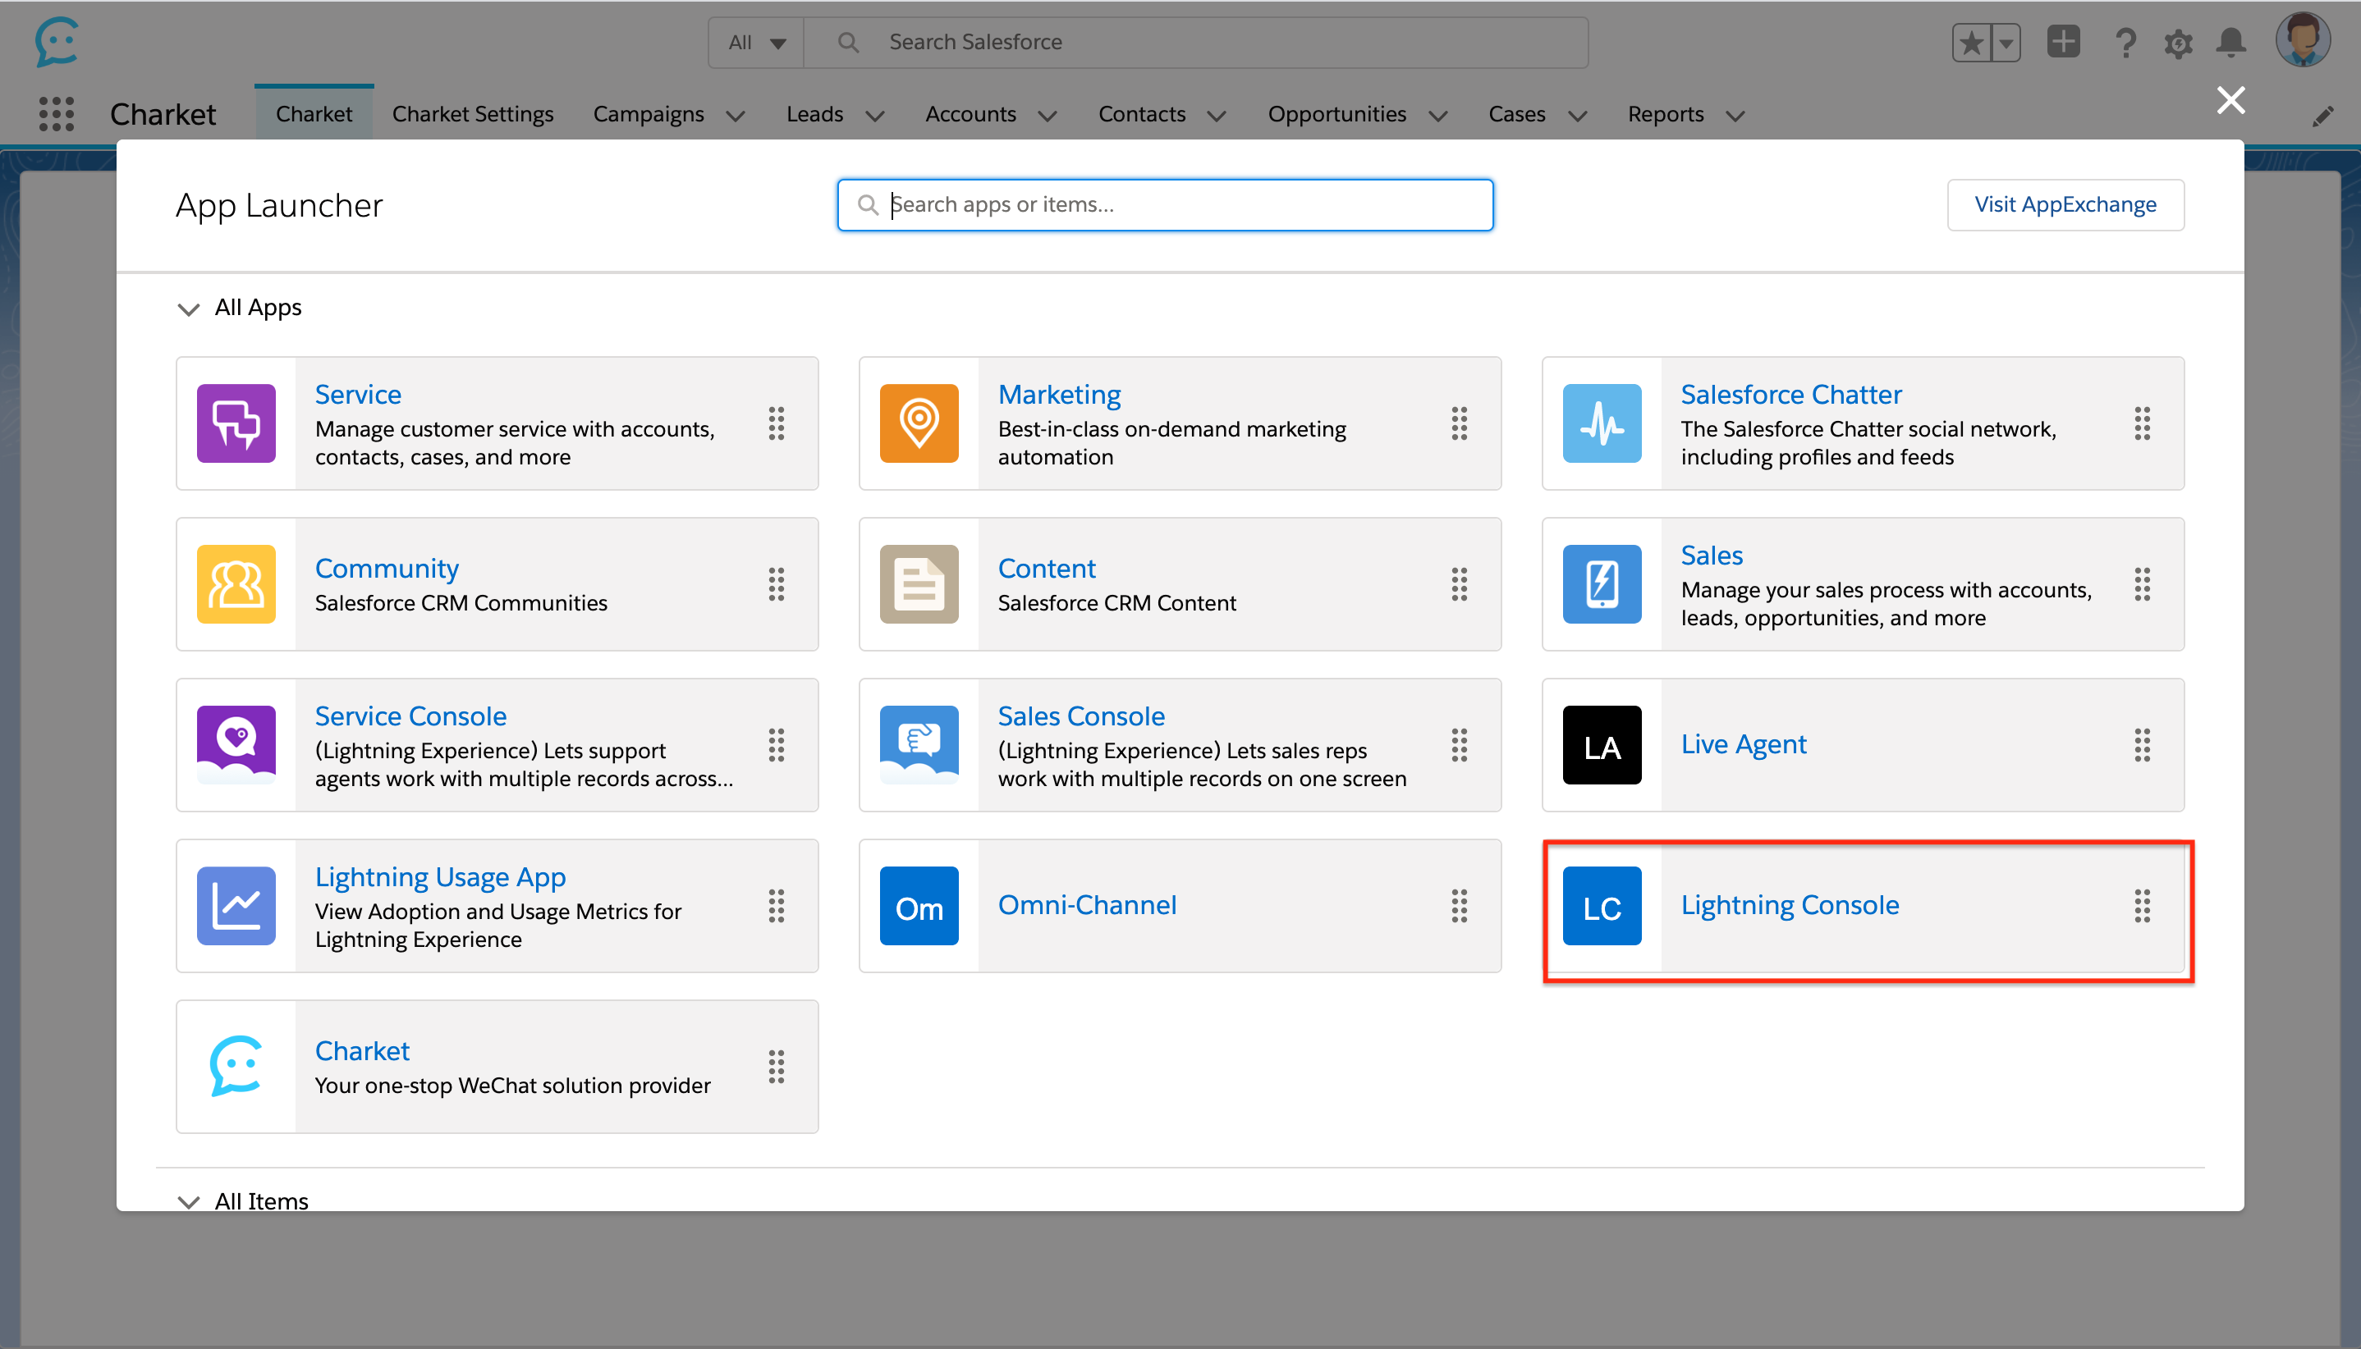Open the Salesforce Chatter app icon
Viewport: 2361px width, 1349px height.
pyautogui.click(x=1602, y=423)
